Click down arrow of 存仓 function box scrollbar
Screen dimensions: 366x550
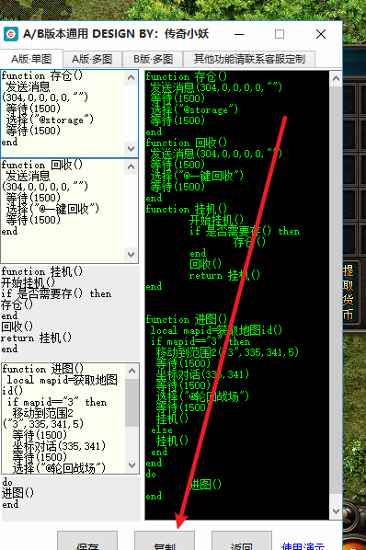[x=132, y=149]
